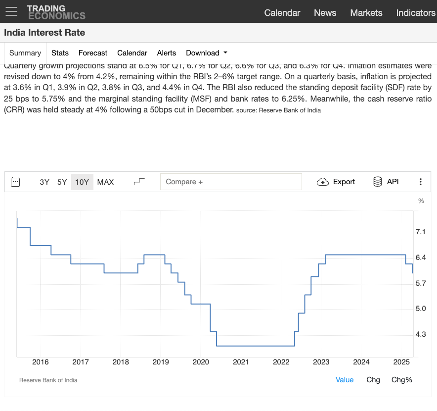Open the calendar date range icon

15,182
